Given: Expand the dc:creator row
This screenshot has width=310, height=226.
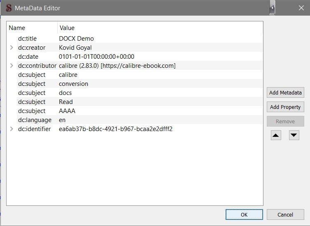Looking at the screenshot, I should [12, 48].
